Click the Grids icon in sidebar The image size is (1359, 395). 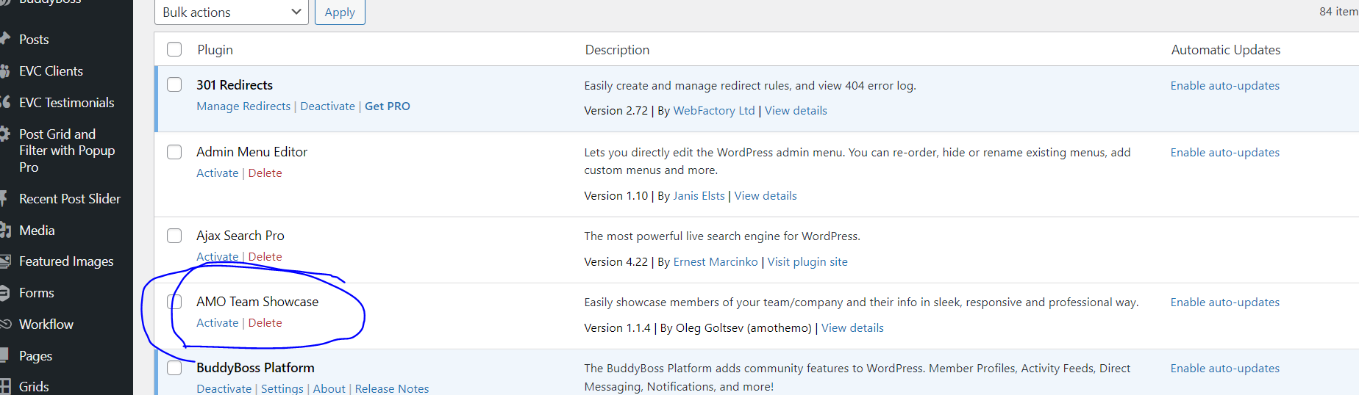click(4, 386)
